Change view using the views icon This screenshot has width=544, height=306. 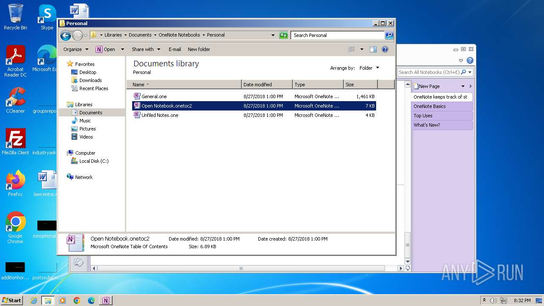coord(351,49)
